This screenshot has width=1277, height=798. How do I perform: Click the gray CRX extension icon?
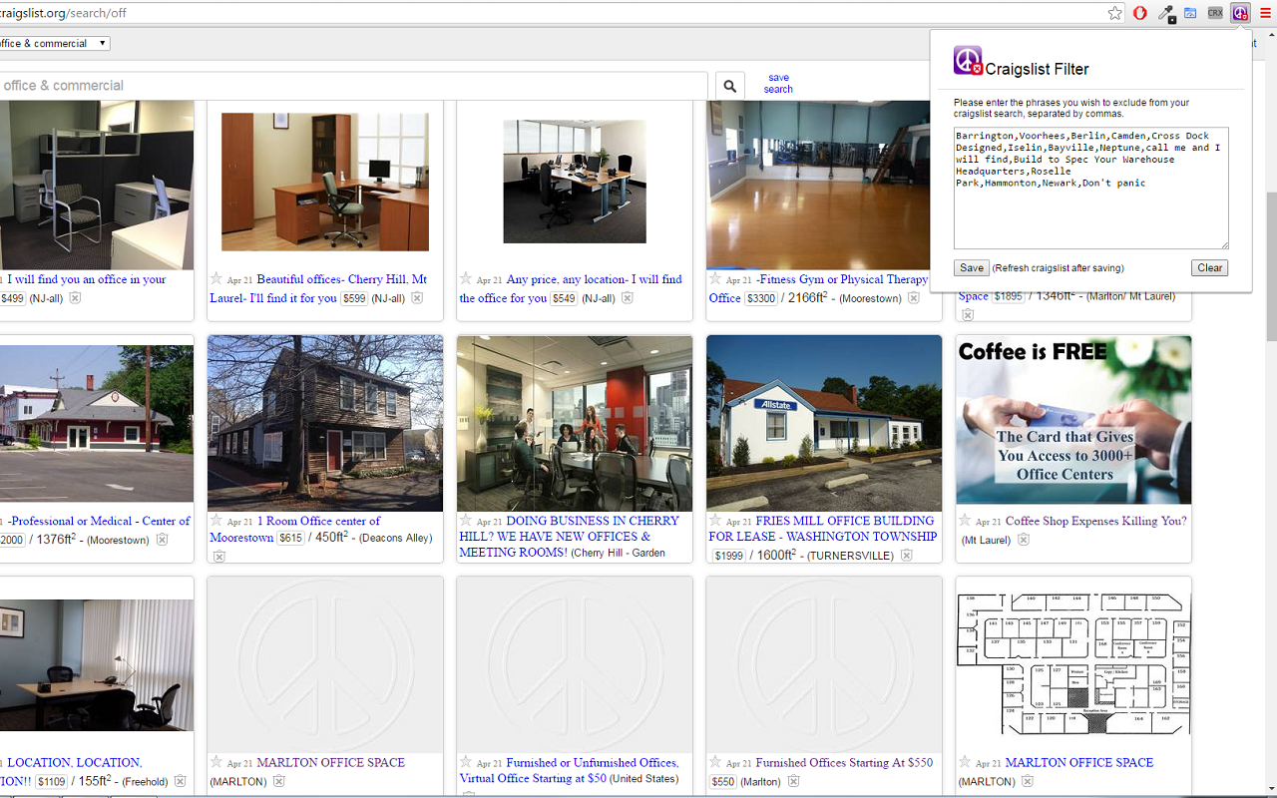[1215, 13]
